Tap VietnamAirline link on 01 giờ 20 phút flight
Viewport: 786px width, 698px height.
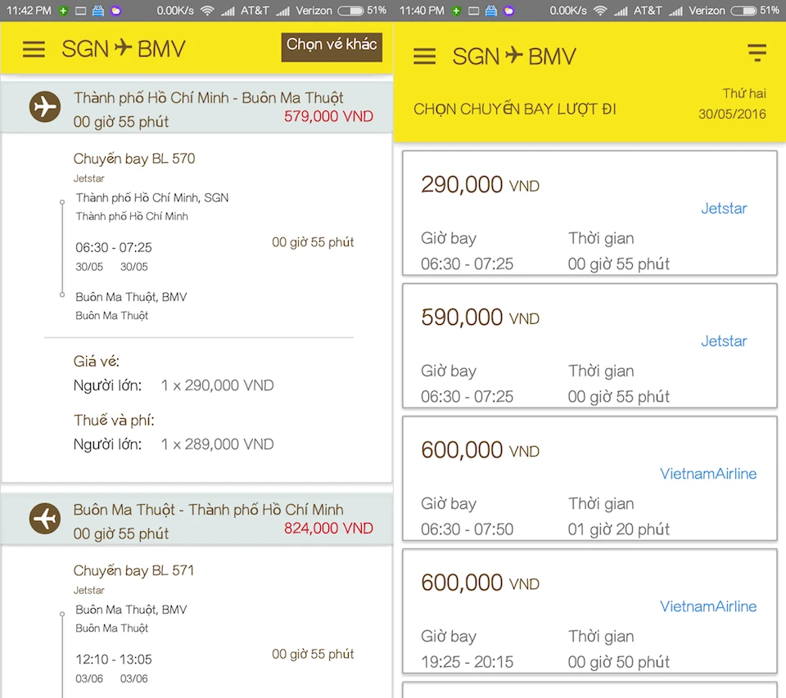(x=708, y=474)
